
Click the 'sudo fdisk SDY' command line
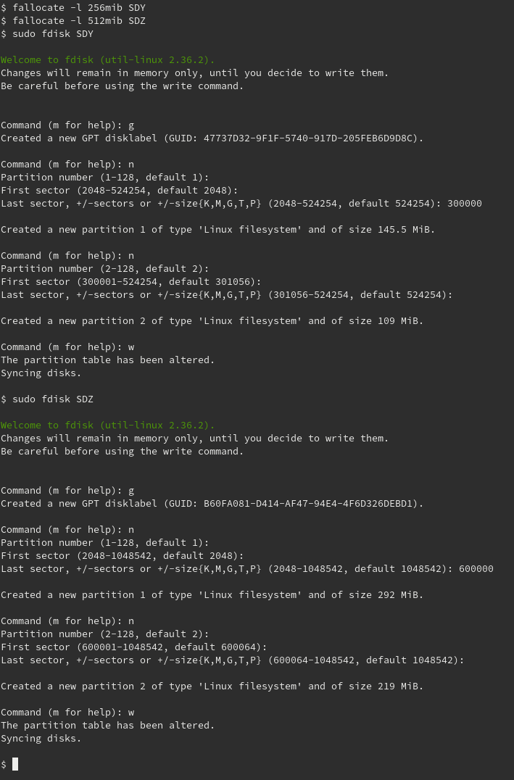coord(52,33)
